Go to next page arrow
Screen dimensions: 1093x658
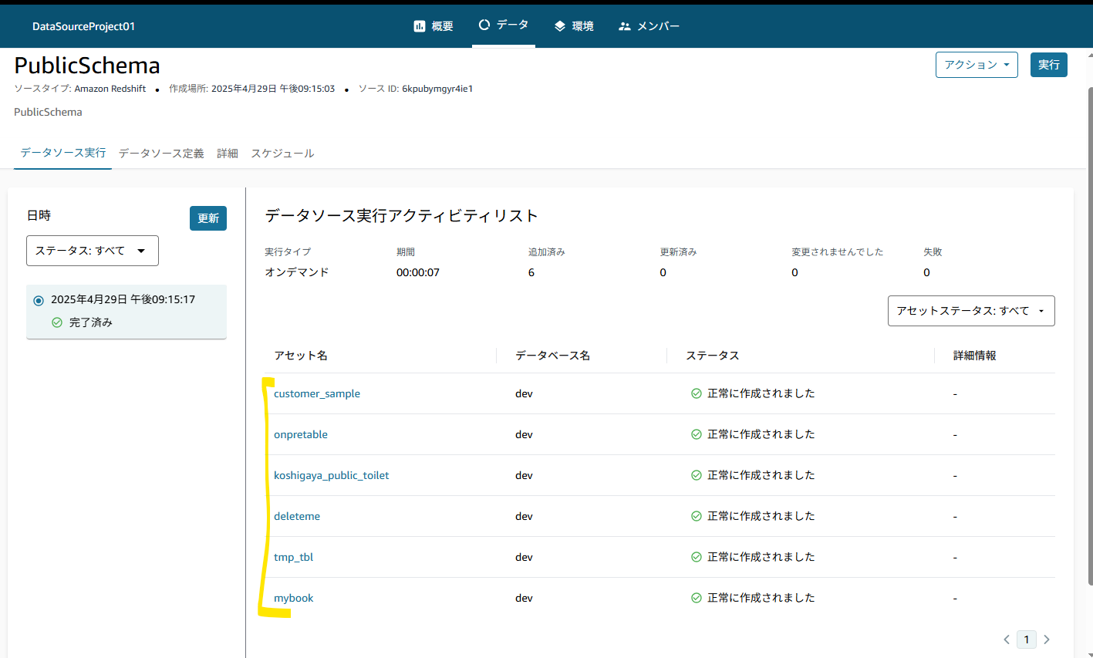coord(1047,639)
